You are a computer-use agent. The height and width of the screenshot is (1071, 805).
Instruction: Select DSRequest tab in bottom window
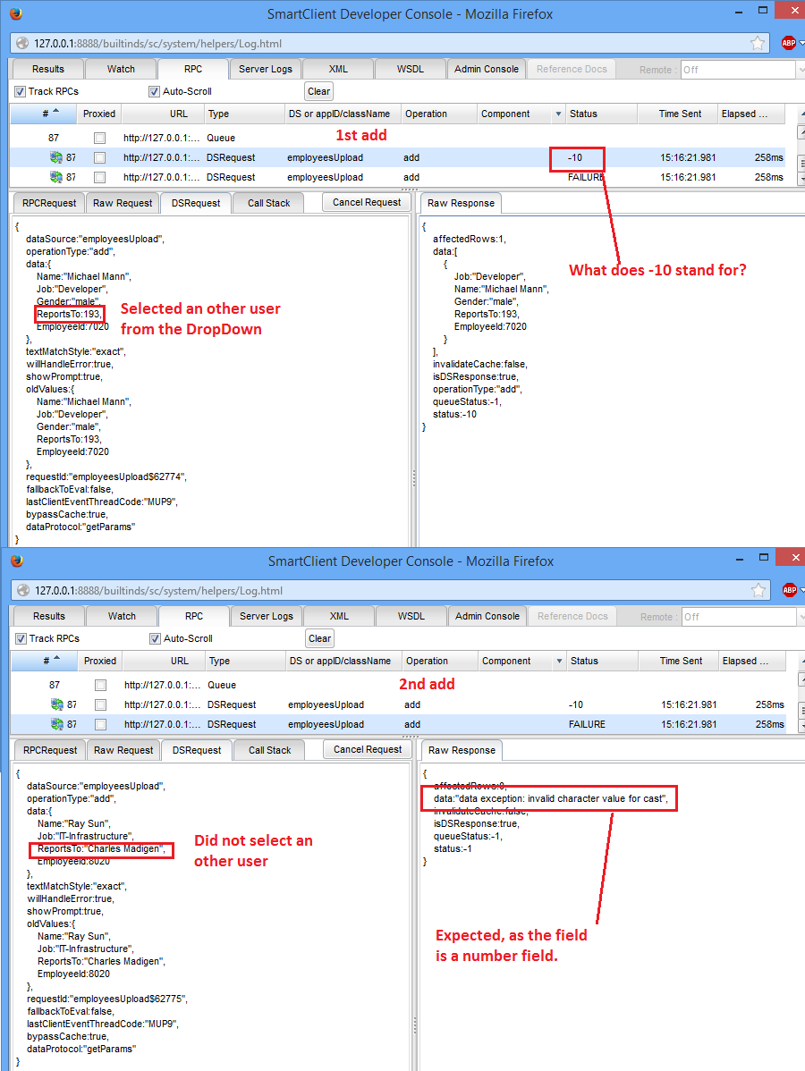[x=197, y=750]
